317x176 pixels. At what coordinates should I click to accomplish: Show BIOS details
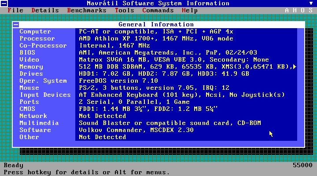(27, 53)
